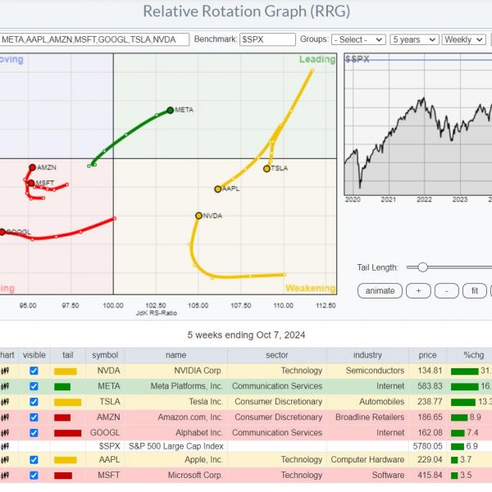This screenshot has width=492, height=492.
Task: Click the $SPX price chart thumbnail
Action: pos(418,125)
